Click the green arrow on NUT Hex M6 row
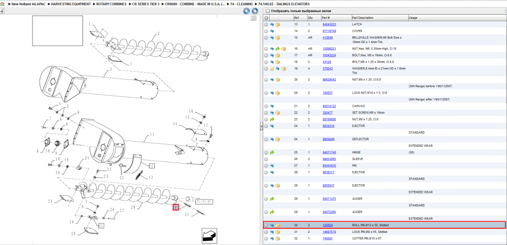 tap(277, 49)
